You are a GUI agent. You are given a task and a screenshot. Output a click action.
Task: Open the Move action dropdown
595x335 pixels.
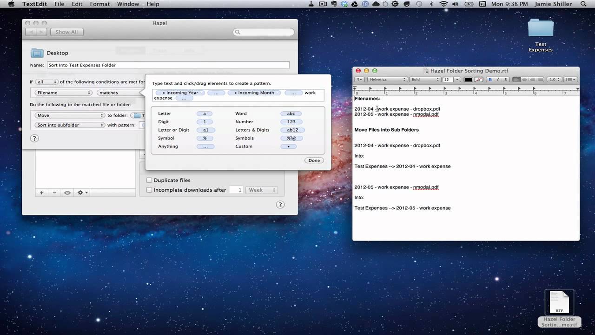tap(70, 115)
